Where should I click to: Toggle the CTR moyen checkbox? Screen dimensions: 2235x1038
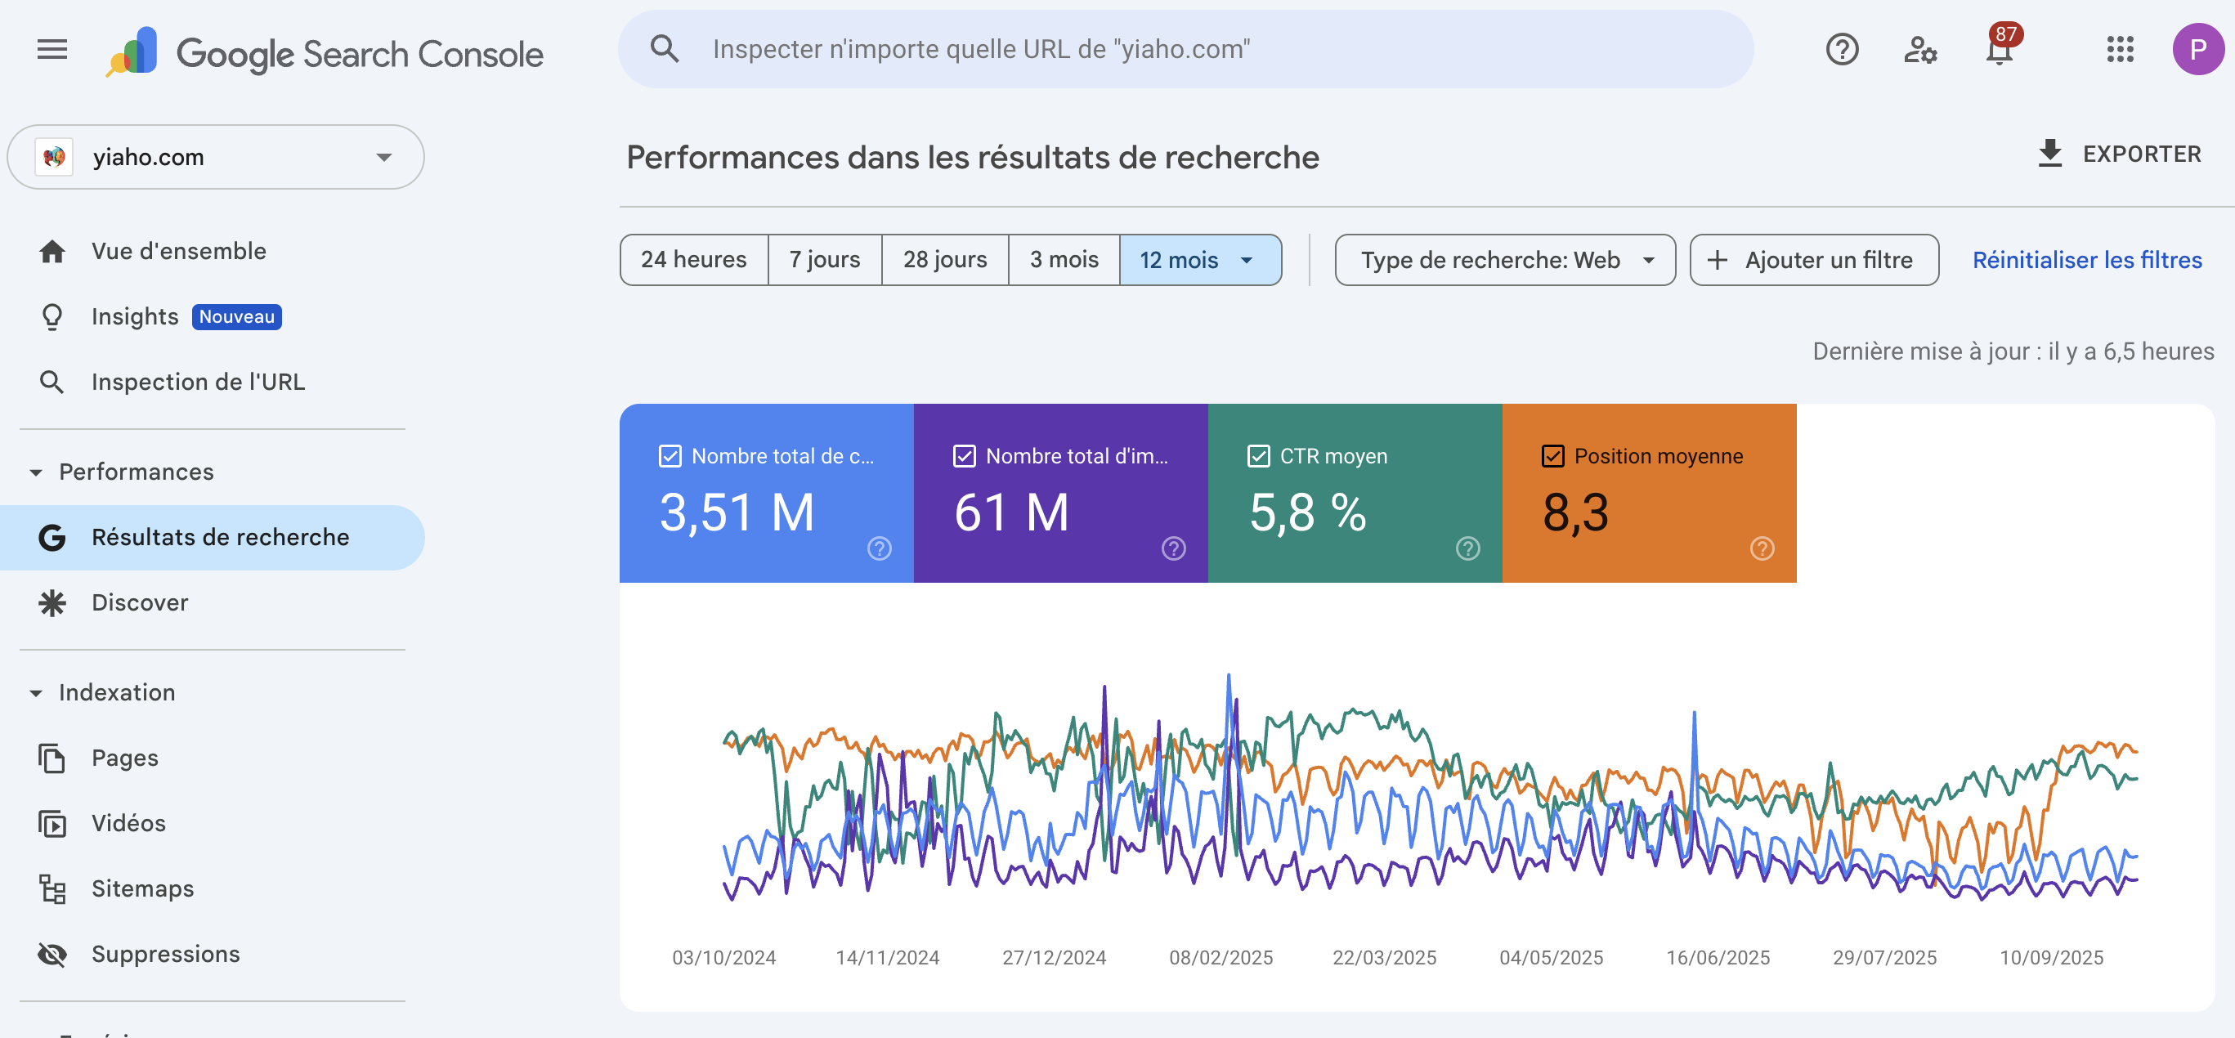point(1258,456)
